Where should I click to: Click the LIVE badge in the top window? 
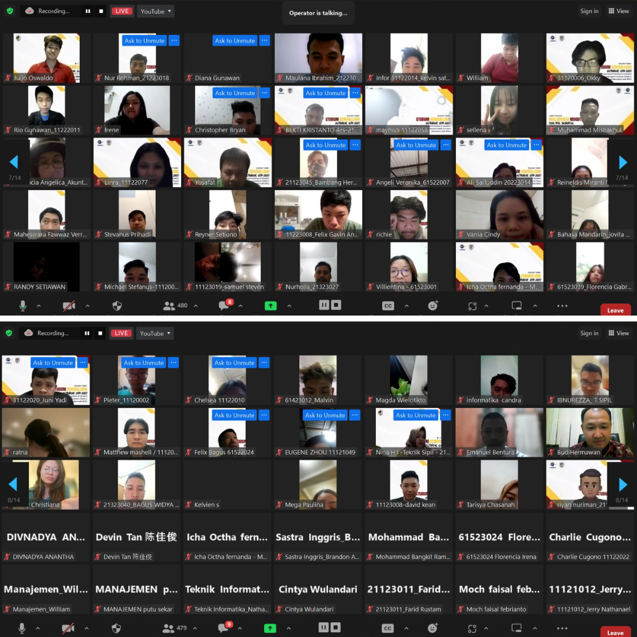[122, 11]
